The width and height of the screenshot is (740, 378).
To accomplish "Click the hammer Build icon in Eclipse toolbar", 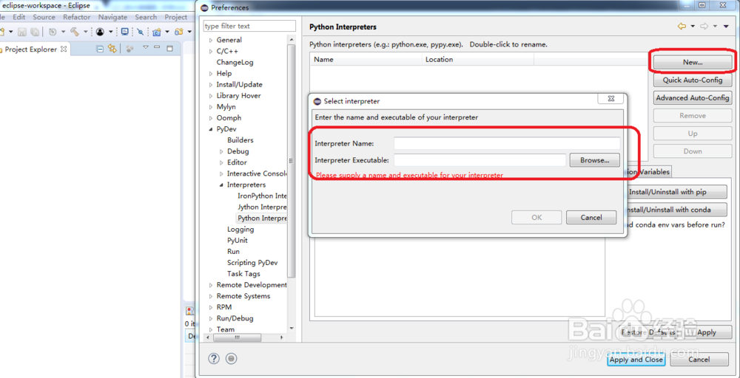I will (x=75, y=32).
